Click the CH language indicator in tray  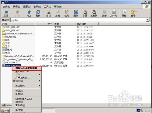pos(138,111)
